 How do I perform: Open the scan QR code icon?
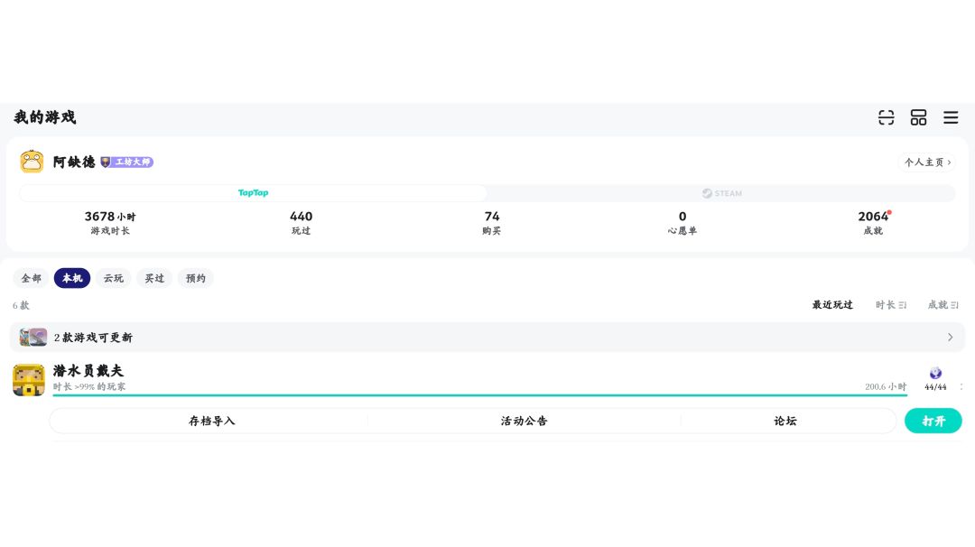tap(887, 117)
